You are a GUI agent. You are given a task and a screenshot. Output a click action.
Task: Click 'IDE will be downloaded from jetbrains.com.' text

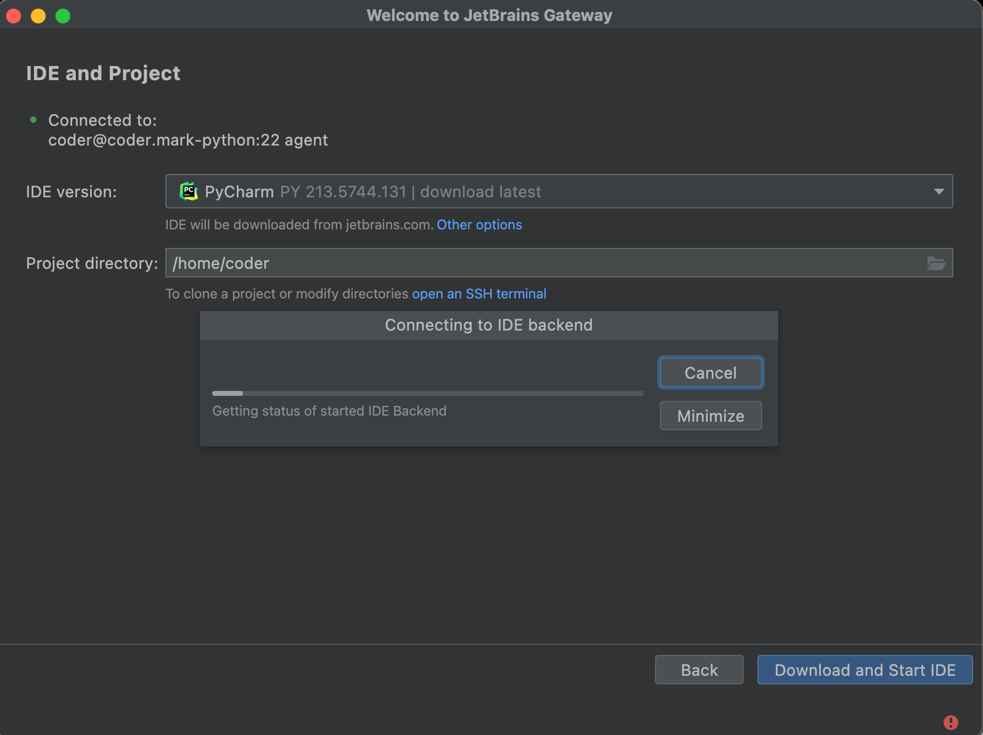299,225
